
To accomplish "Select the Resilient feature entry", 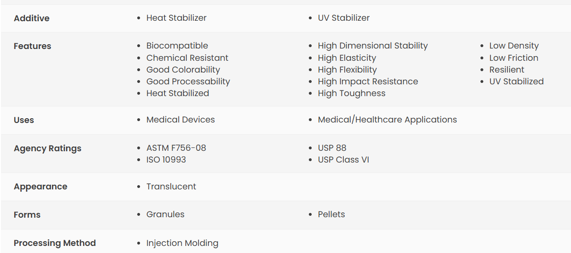I will click(507, 70).
